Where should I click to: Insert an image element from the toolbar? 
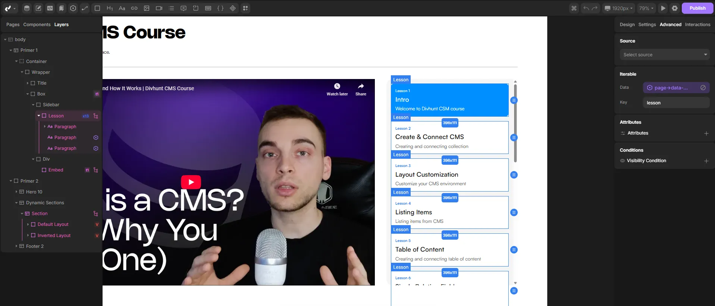tap(147, 8)
